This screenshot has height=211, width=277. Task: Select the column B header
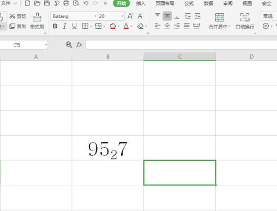[108, 57]
